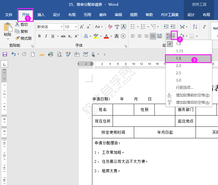218x185 pixels.
Task: Expand the Paste options arrow
Action: click(x=8, y=39)
